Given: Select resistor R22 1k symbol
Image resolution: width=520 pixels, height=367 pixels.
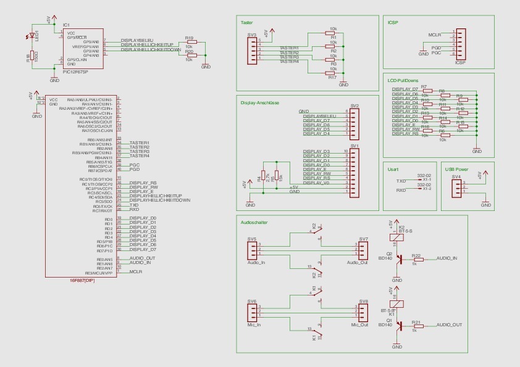Looking at the screenshot, I should pos(419,259).
